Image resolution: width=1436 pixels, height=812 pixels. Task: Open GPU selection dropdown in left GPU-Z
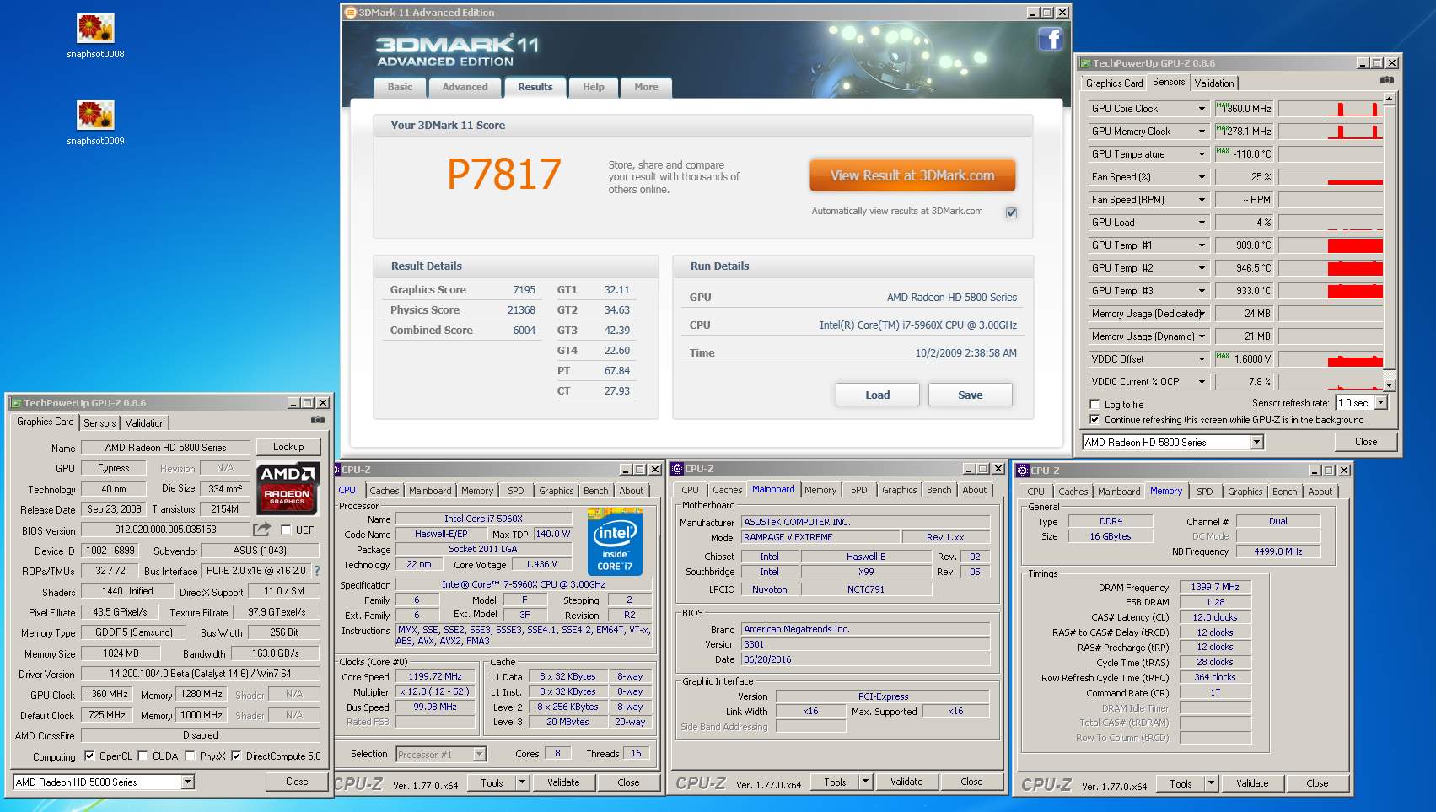[x=188, y=782]
